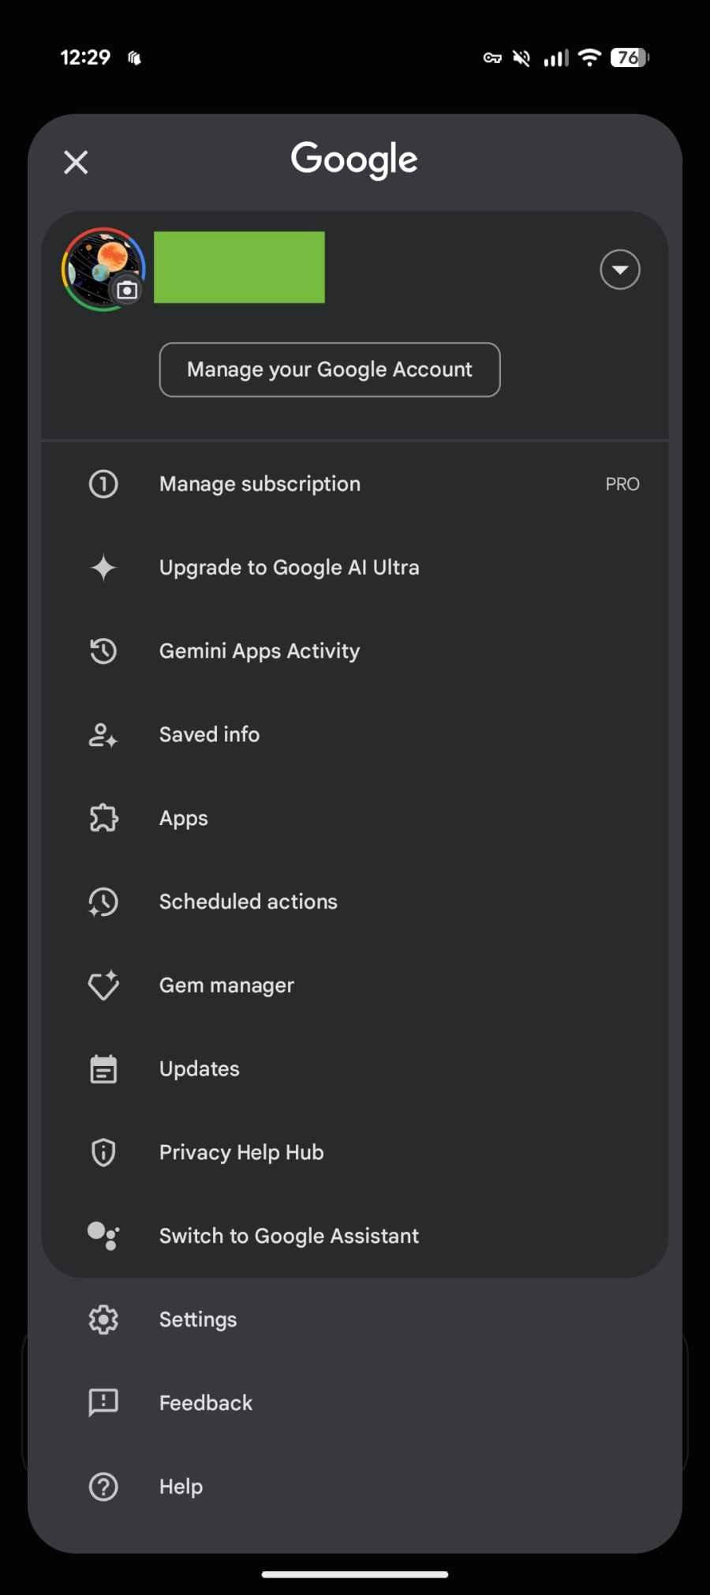
Task: Tap the profile avatar picture
Action: pos(103,269)
